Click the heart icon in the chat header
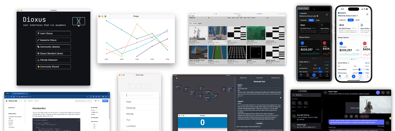395x131 pixels. point(378,92)
